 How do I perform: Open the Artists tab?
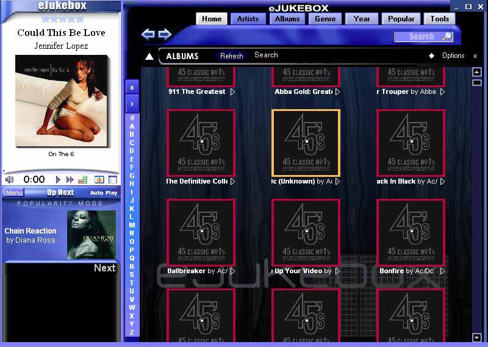pos(248,19)
